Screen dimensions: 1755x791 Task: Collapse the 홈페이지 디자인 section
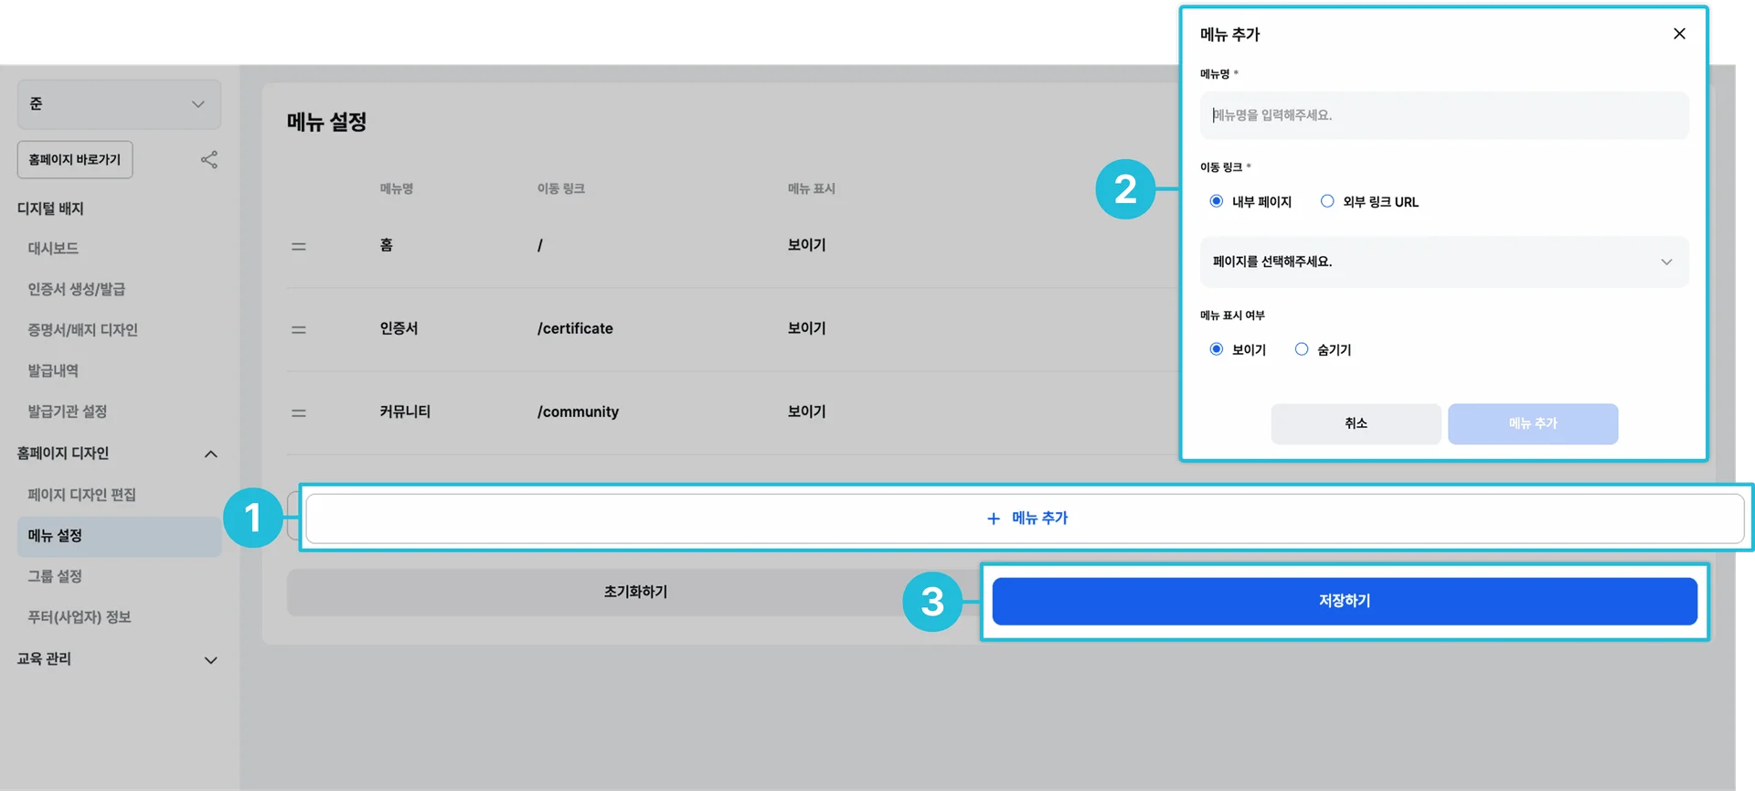(x=210, y=454)
